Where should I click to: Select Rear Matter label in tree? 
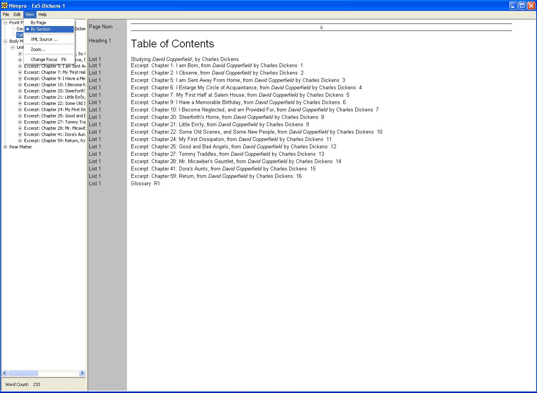click(21, 147)
